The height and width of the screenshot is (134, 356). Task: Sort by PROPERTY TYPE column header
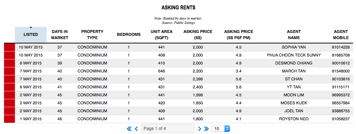coord(92,35)
